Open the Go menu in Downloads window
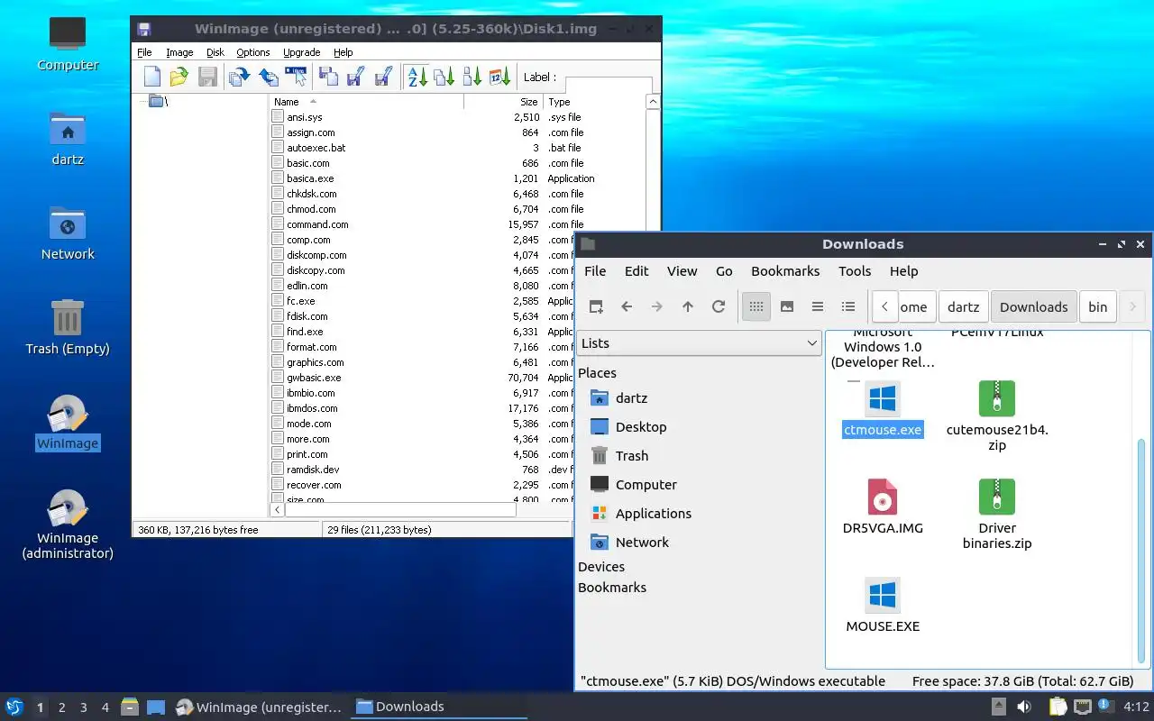This screenshot has height=721, width=1154. point(724,271)
